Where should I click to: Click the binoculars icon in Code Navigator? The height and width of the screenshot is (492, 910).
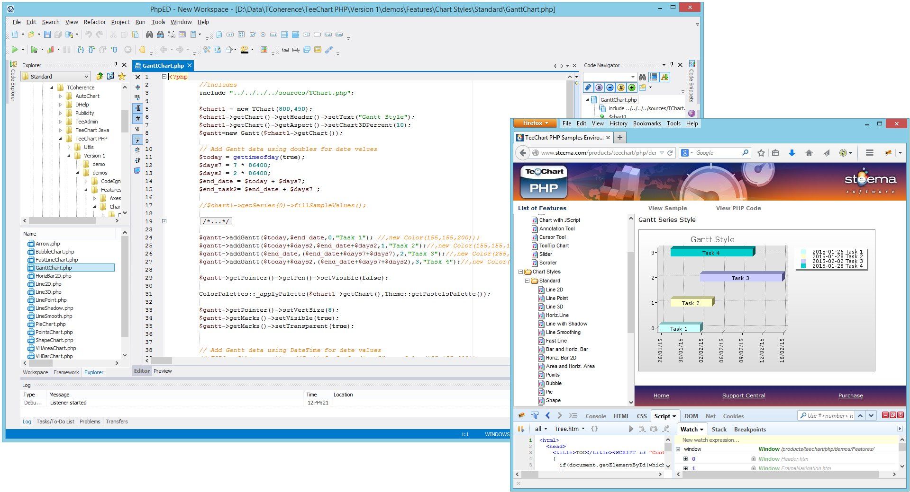click(x=642, y=77)
